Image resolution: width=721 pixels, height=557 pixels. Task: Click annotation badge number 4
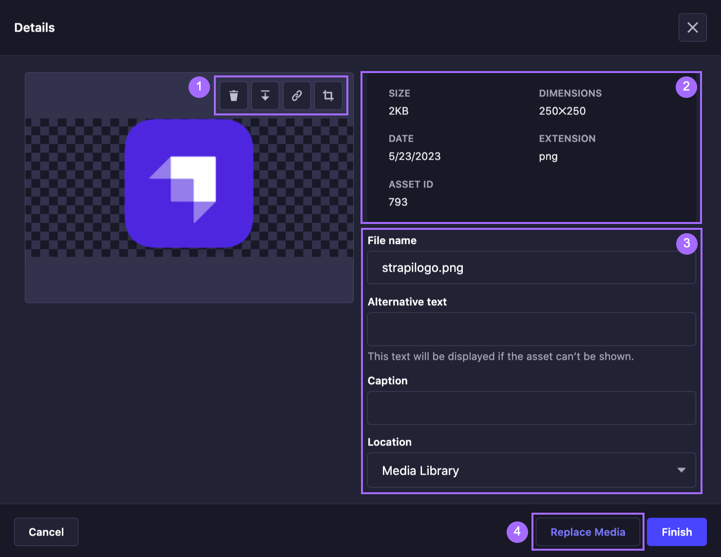(517, 532)
